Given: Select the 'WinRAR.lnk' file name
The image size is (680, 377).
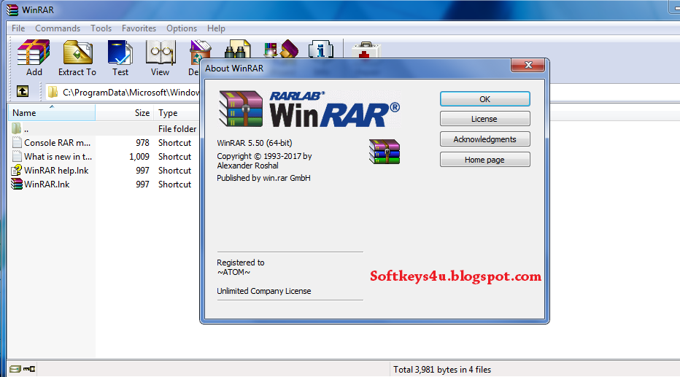Looking at the screenshot, I should pos(47,184).
